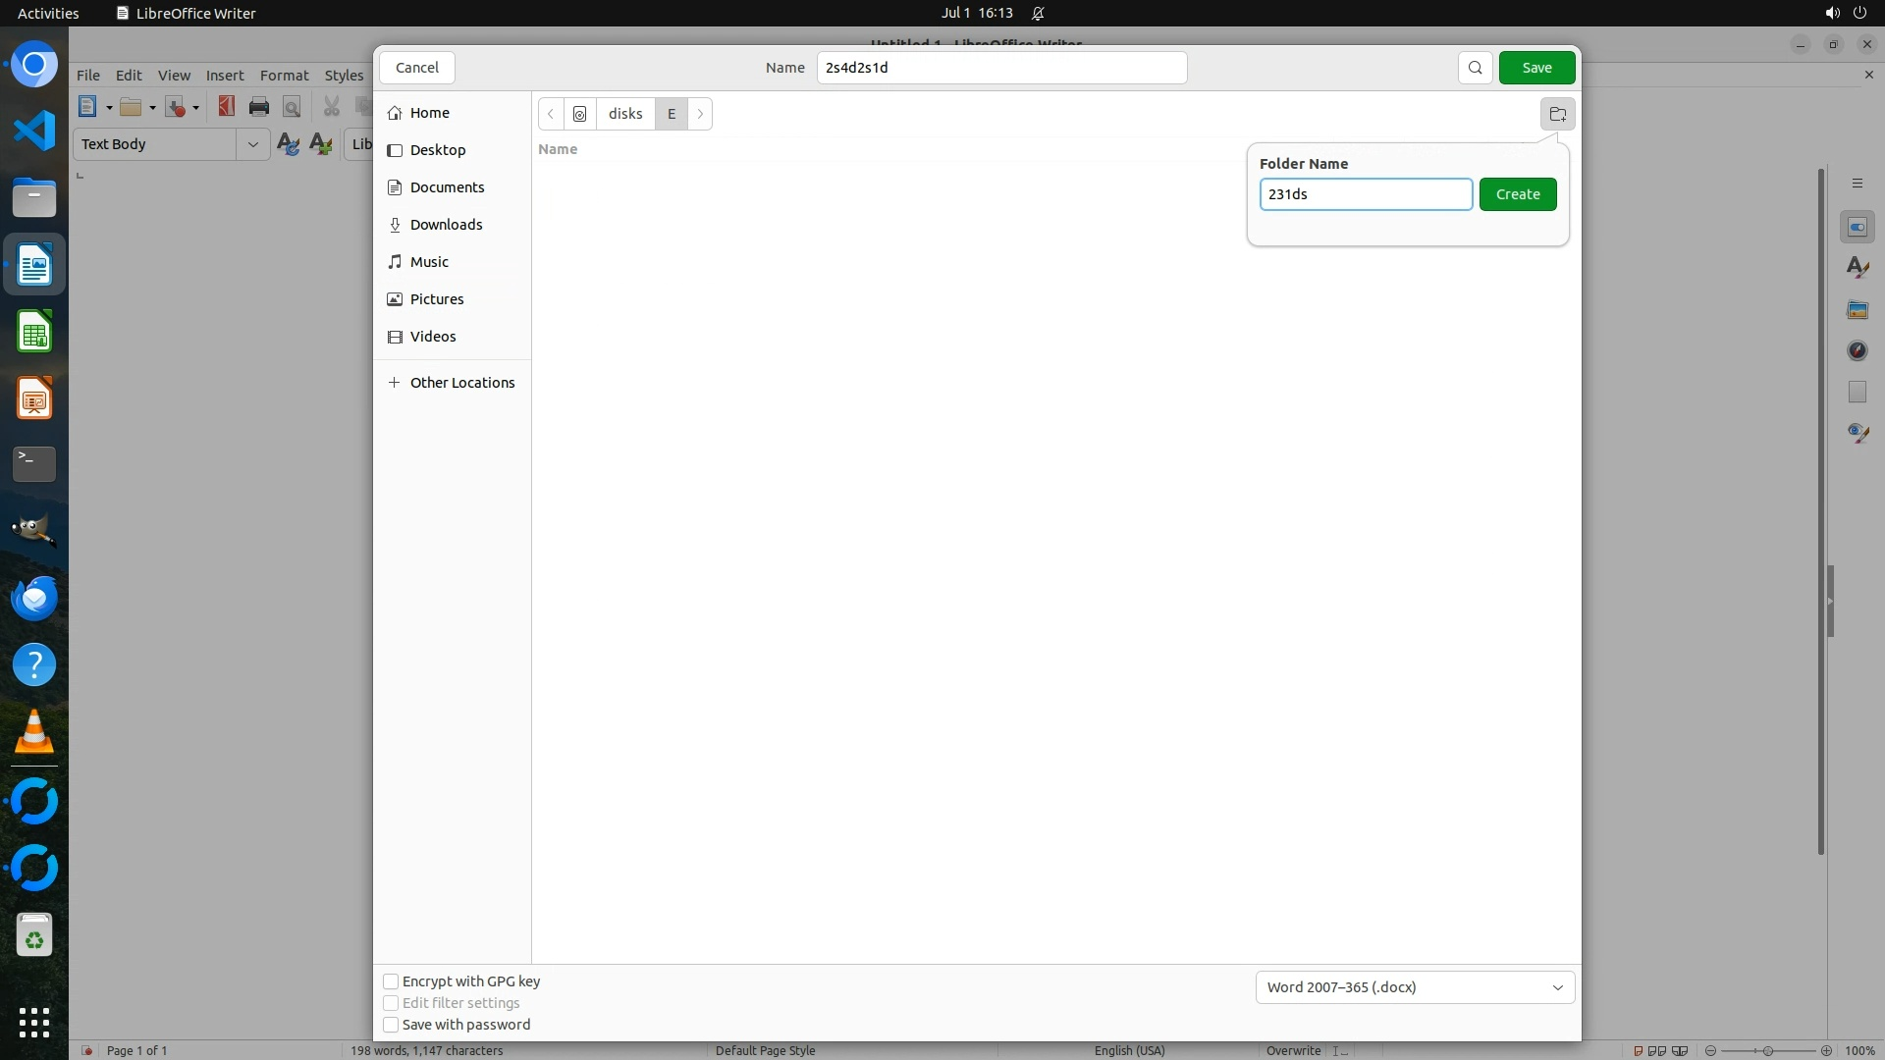
Task: Click the new folder icon button
Action: [x=1557, y=114]
